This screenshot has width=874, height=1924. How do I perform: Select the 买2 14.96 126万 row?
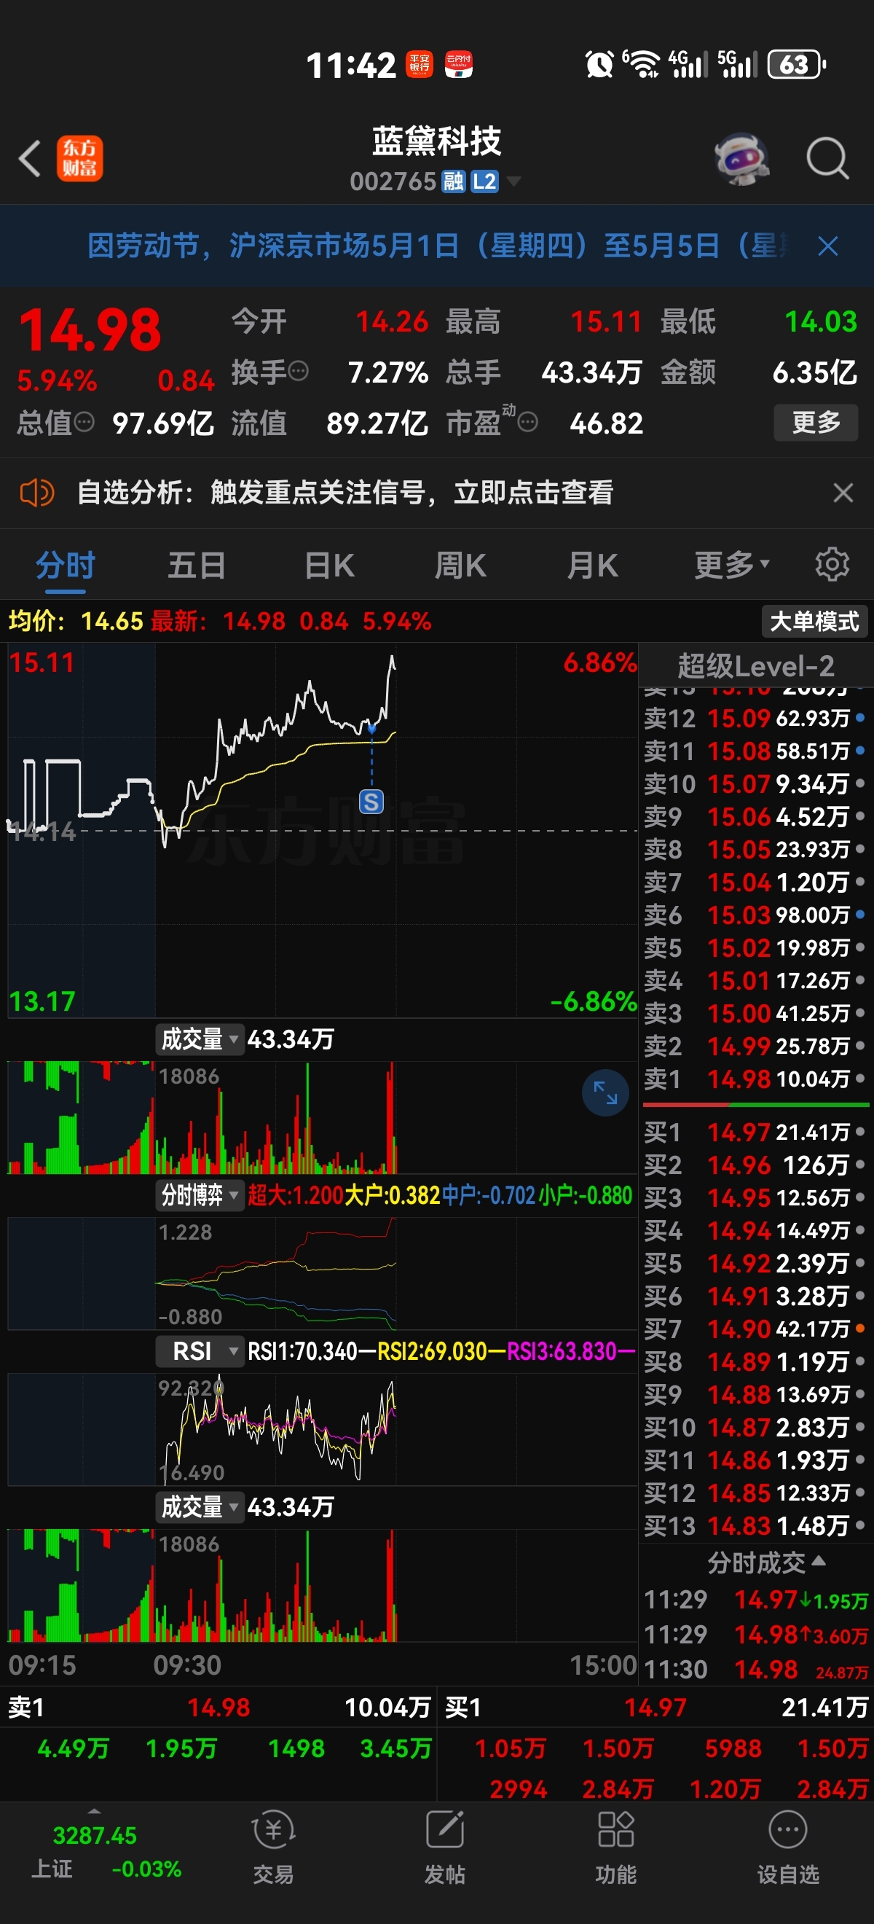755,1165
